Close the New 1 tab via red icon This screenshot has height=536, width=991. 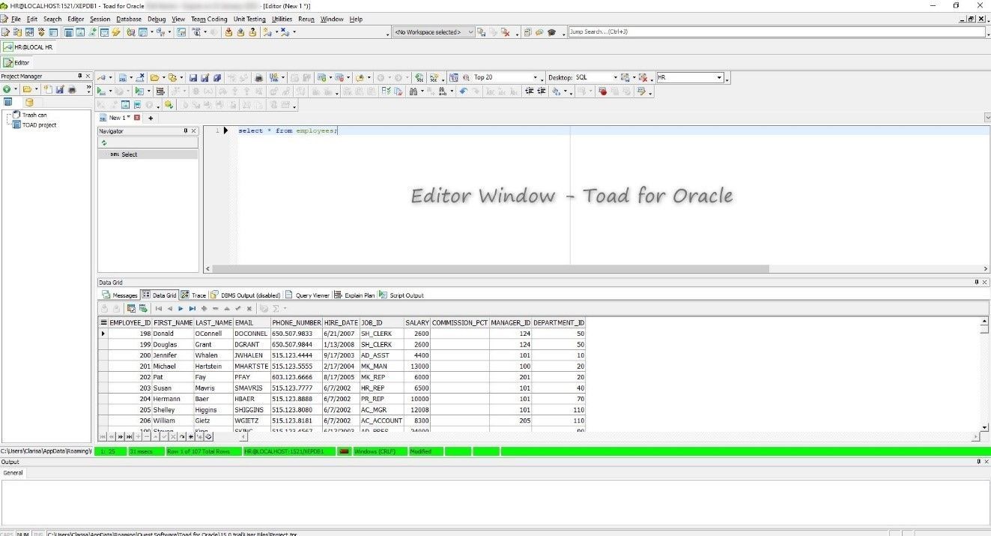[x=137, y=118]
